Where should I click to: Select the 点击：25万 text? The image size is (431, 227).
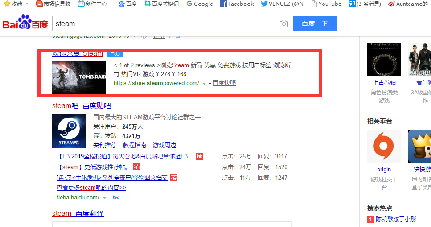(x=237, y=157)
